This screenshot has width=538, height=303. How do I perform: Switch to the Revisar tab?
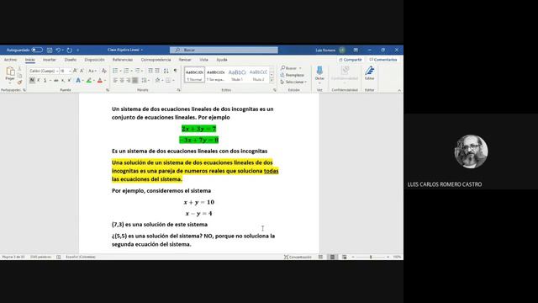[185, 60]
